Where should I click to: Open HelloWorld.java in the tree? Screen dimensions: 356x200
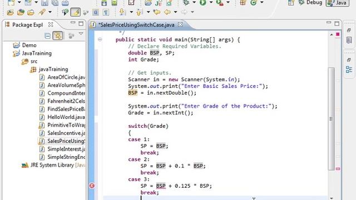pos(66,117)
